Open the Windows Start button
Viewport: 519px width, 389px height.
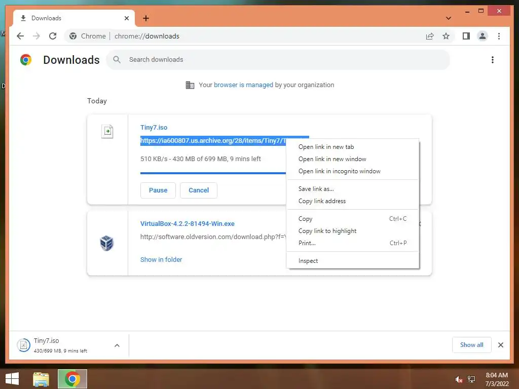tap(12, 379)
